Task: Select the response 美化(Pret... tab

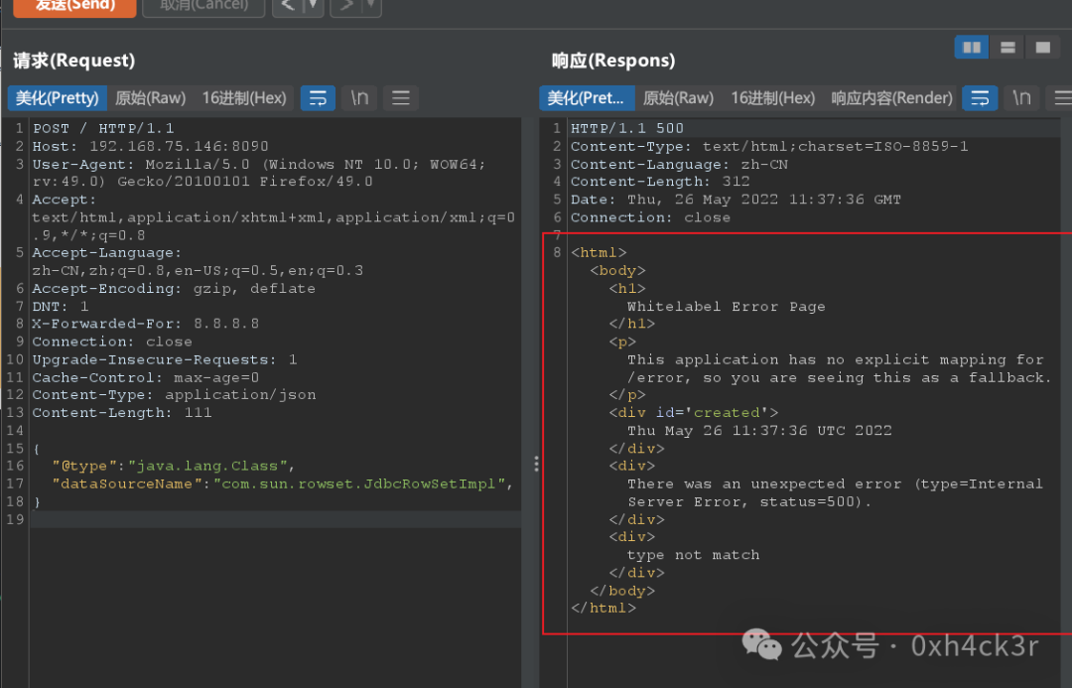Action: [x=586, y=98]
